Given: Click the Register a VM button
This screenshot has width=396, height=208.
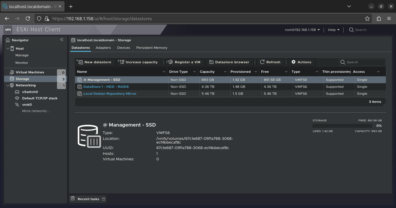Looking at the screenshot, I should pos(185,62).
